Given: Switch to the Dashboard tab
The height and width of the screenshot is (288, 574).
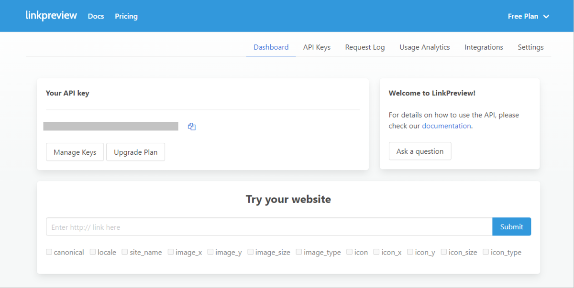Looking at the screenshot, I should [x=271, y=47].
